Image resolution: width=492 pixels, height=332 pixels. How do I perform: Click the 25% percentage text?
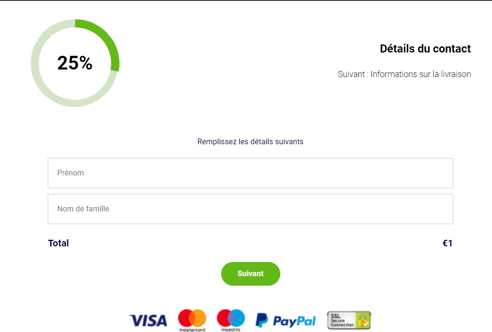point(75,63)
